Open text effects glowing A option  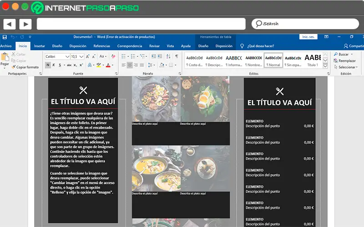coord(90,65)
